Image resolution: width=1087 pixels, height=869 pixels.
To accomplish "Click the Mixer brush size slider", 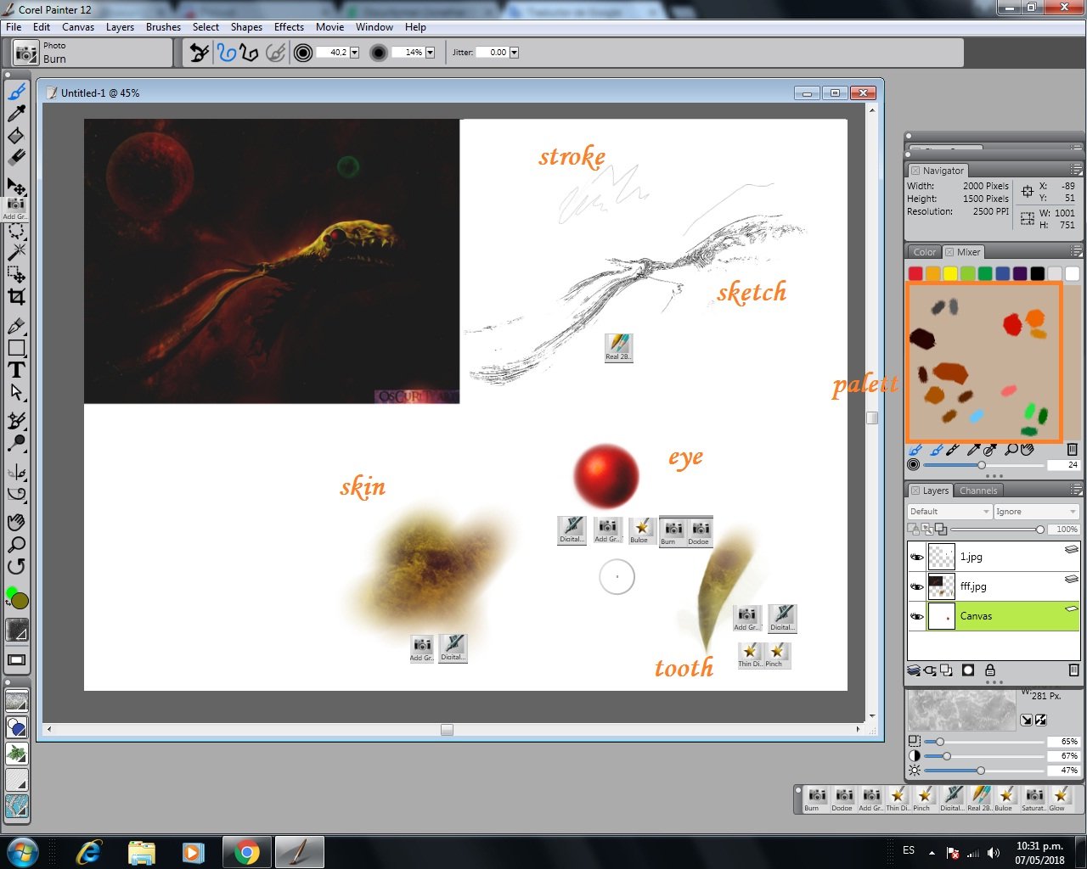I will point(983,465).
